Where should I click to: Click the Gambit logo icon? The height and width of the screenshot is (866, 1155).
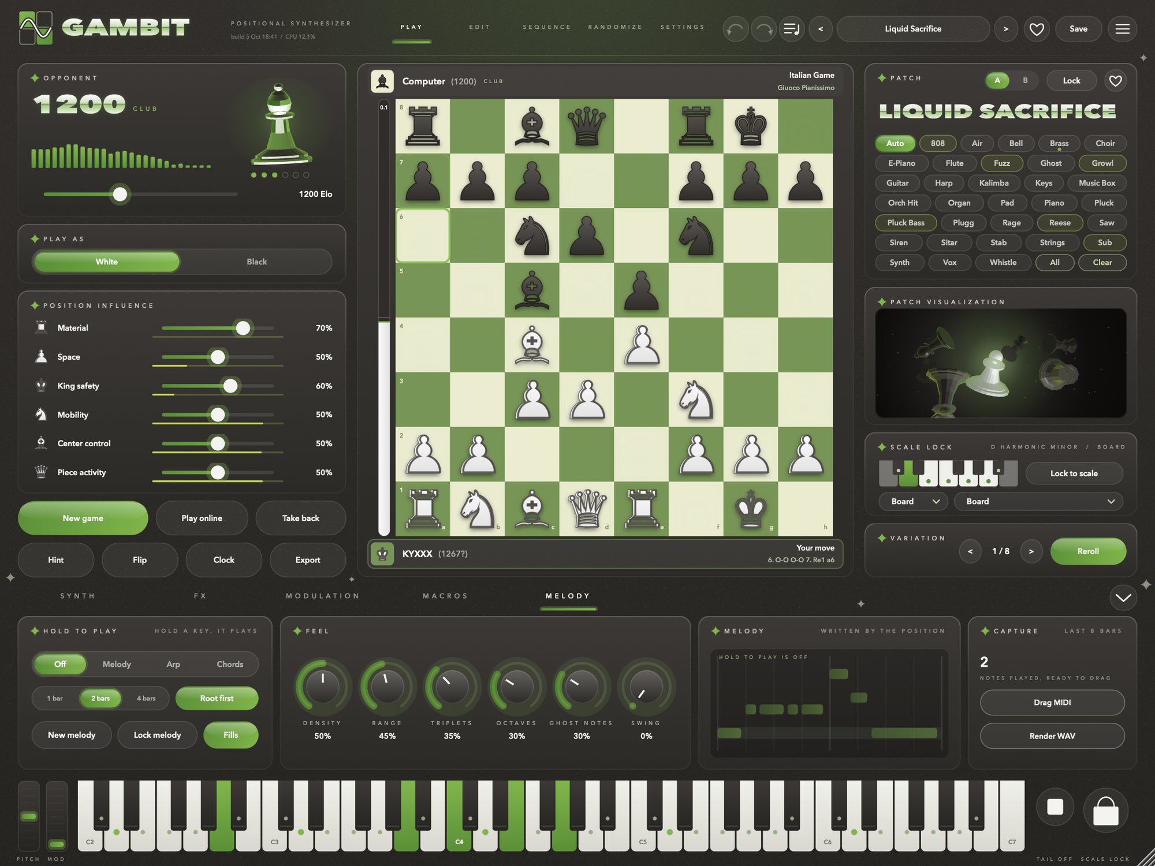tap(35, 27)
